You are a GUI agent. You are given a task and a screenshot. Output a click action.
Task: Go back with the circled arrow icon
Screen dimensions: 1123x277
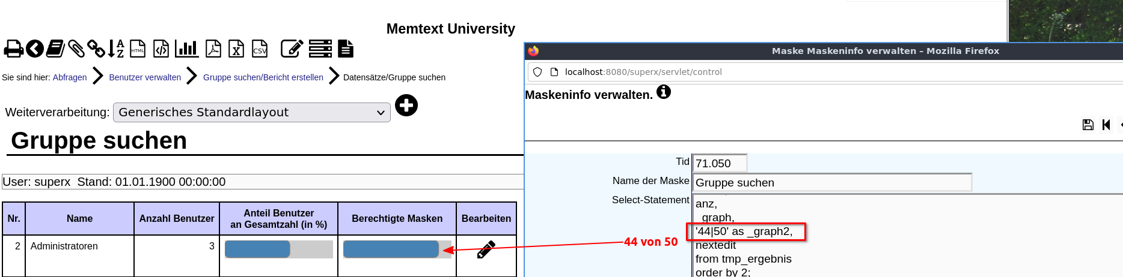coord(35,49)
